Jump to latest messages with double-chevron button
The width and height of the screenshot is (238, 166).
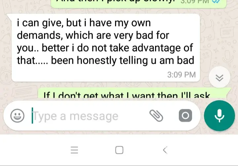pos(219,77)
